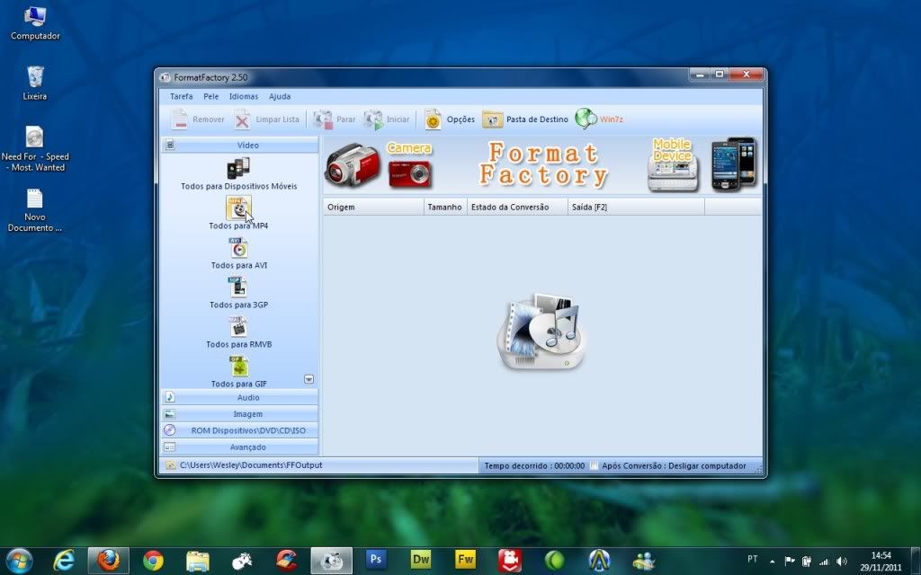Screen dimensions: 921x575
Task: Expand ROM Dispositivos\DVD\CD\ISO section
Action: click(239, 430)
